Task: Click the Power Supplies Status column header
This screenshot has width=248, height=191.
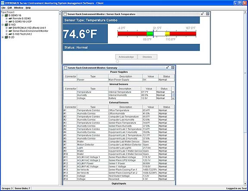Action: 166,77
